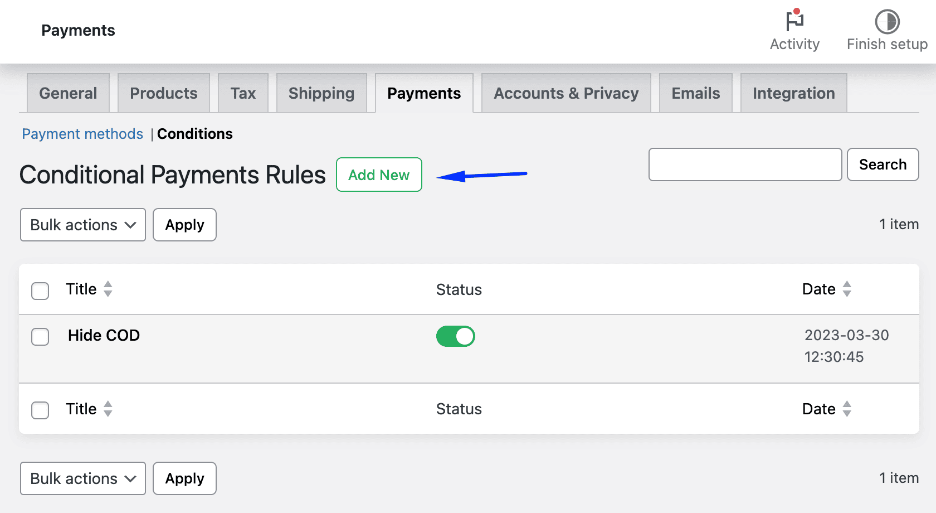
Task: Click the Title sort arrows in footer row
Action: click(x=108, y=409)
